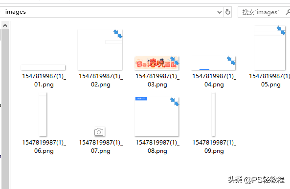Image resolution: width=290 pixels, height=189 pixels.
Task: Click blue sync arrows on 05.png thumbnail
Action: [281, 30]
